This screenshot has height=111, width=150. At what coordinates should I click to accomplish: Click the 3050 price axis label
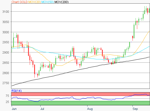pyautogui.click(x=6, y=22)
